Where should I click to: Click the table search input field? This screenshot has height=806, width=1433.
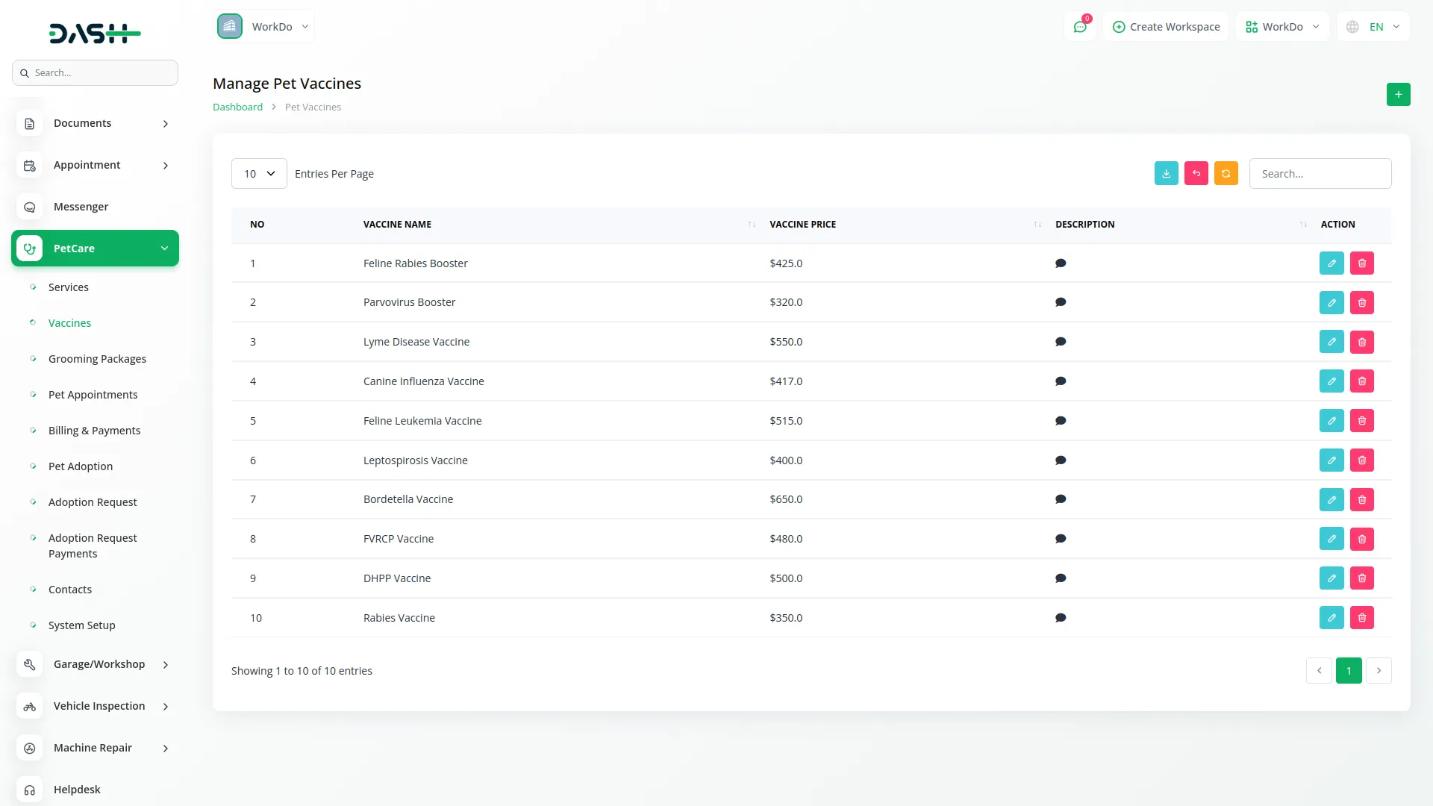point(1320,174)
